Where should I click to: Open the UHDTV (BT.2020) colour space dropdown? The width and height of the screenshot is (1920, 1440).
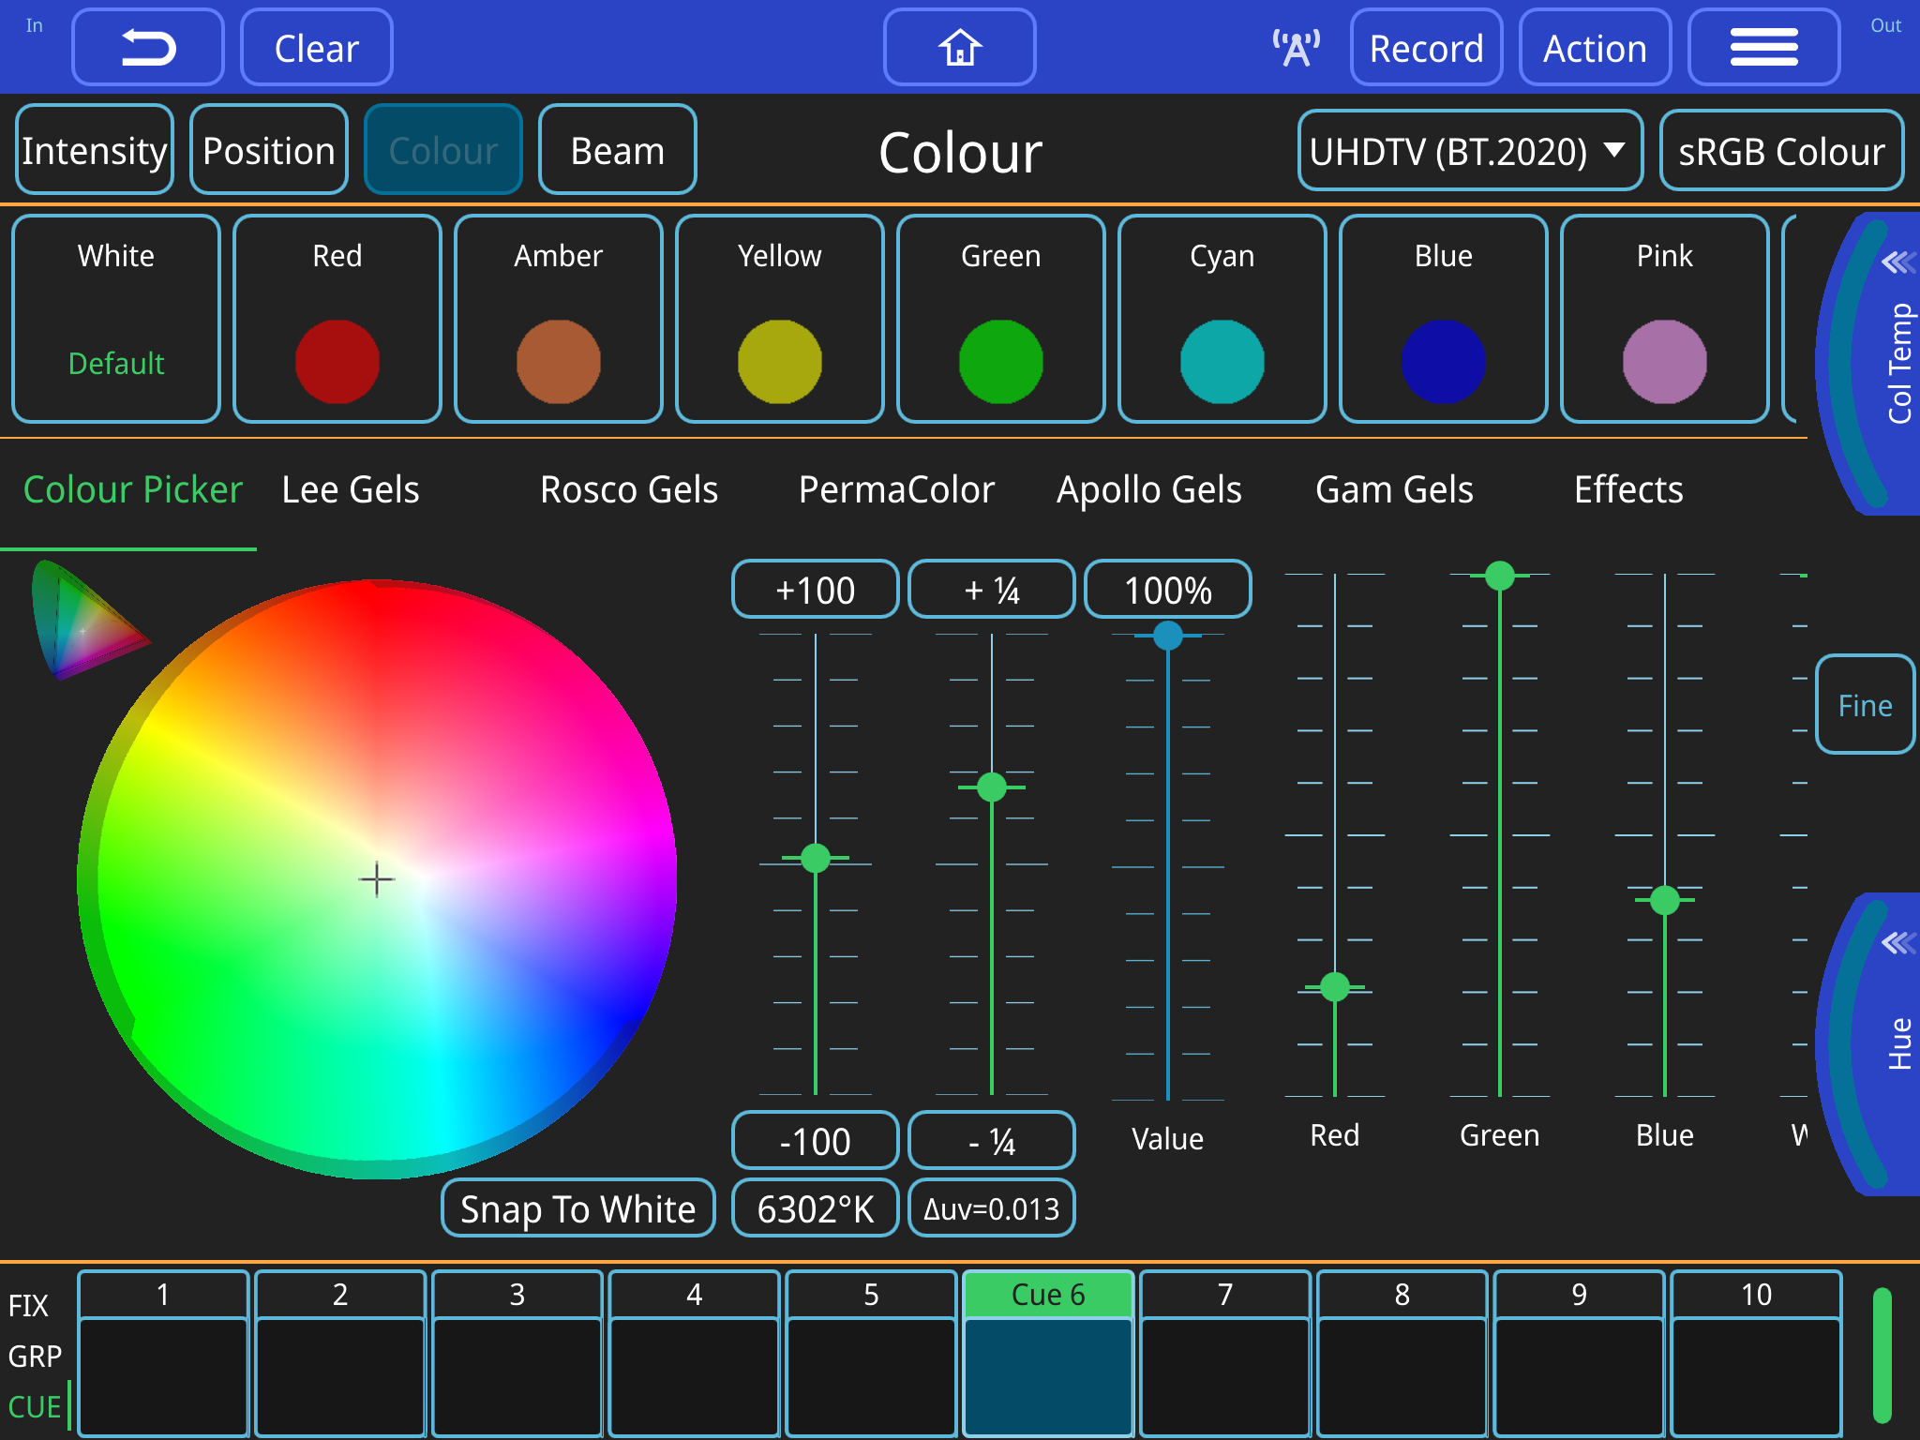[x=1468, y=150]
